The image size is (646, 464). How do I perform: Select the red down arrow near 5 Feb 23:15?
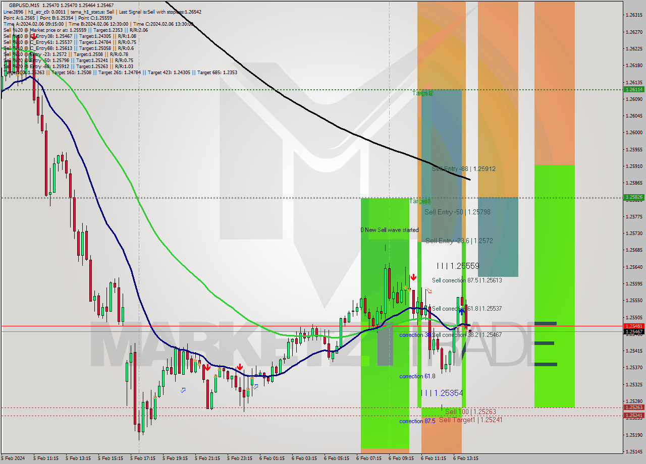pyautogui.click(x=240, y=367)
